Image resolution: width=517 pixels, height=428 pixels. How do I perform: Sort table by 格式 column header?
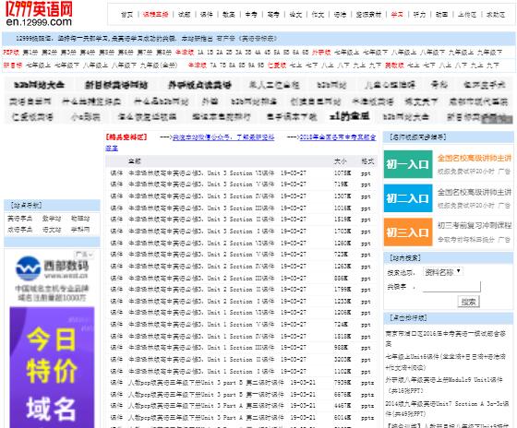pyautogui.click(x=367, y=161)
